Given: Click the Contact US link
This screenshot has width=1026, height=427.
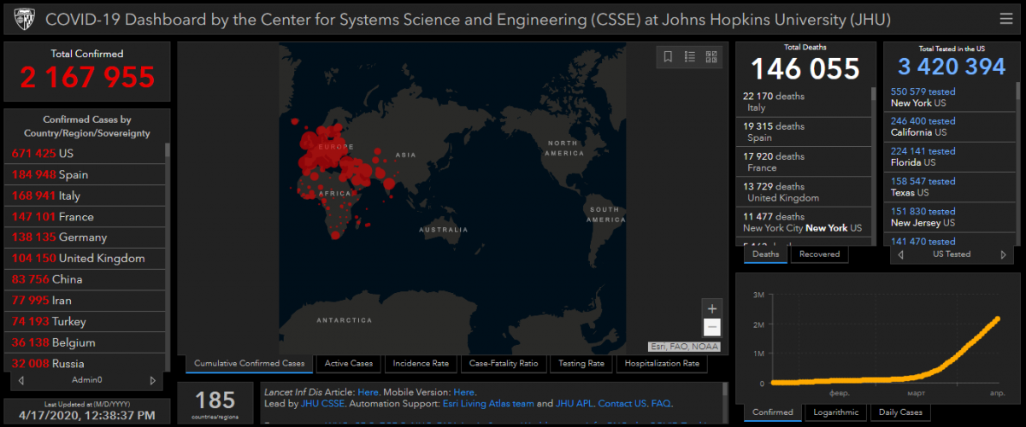Looking at the screenshot, I should tap(622, 403).
